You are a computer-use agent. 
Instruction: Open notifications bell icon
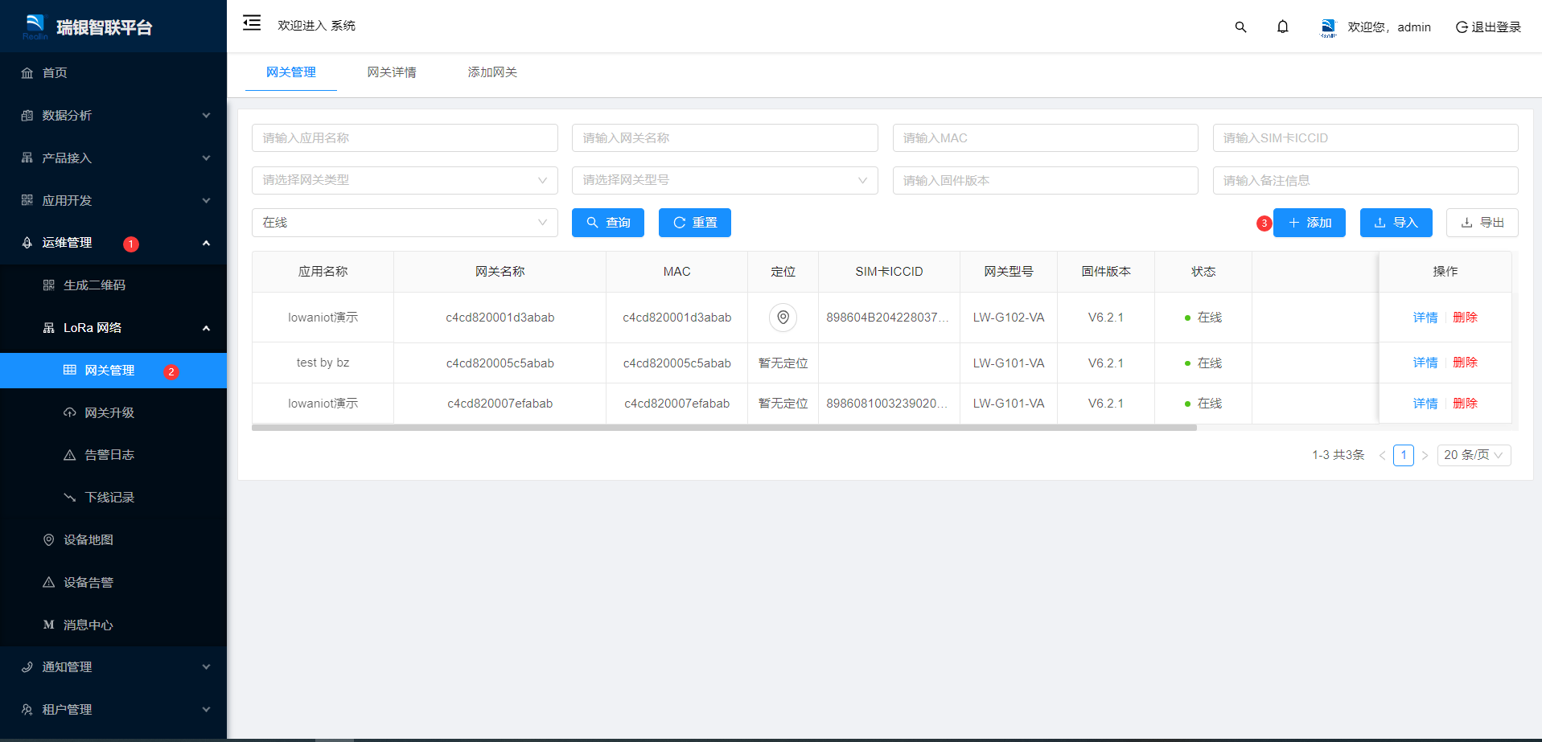(x=1283, y=27)
